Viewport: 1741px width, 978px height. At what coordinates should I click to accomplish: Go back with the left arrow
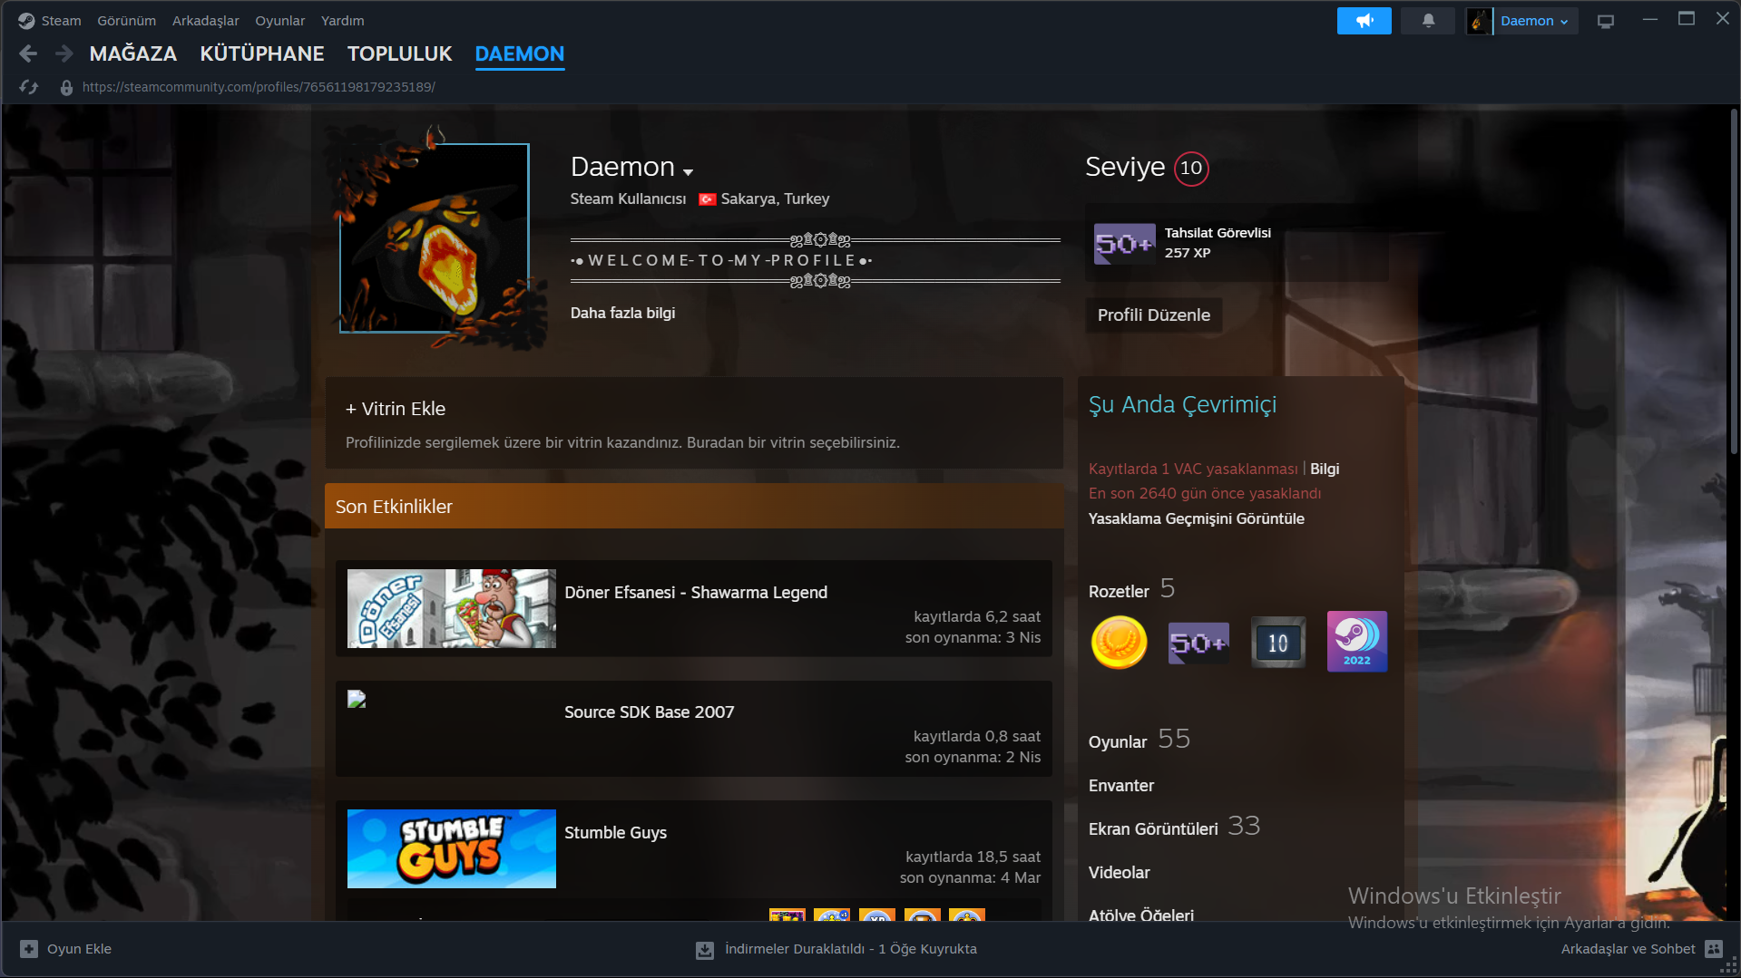pos(28,54)
